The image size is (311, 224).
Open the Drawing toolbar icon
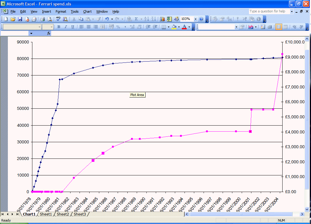coord(176,19)
